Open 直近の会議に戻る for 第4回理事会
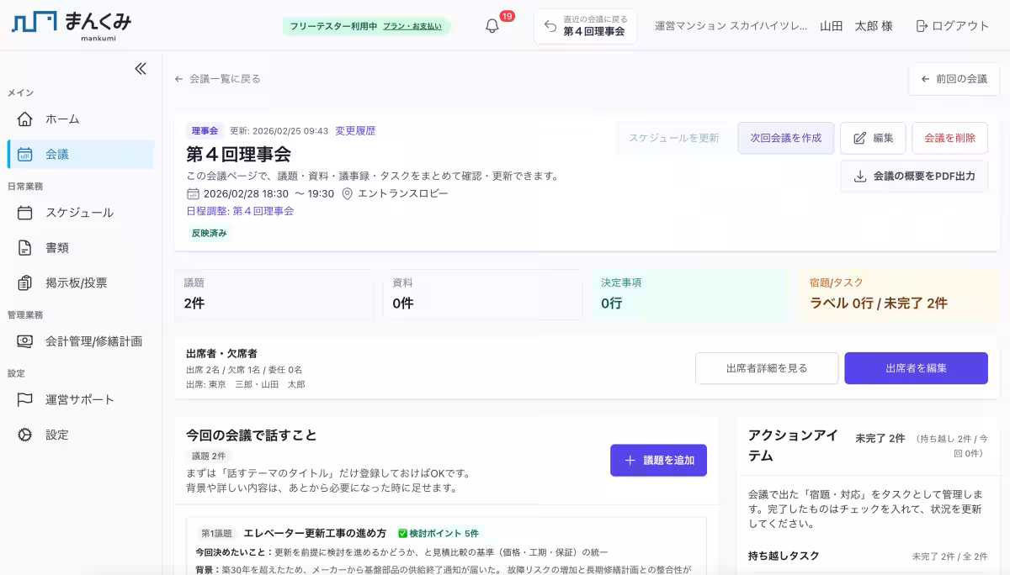The image size is (1010, 575). pos(586,27)
